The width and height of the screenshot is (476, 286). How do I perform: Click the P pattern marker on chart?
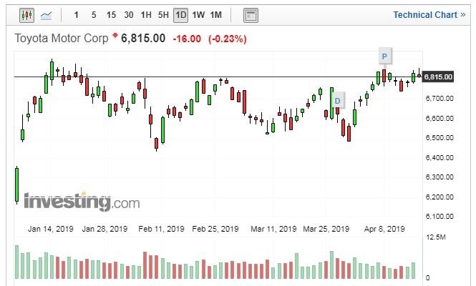point(384,56)
